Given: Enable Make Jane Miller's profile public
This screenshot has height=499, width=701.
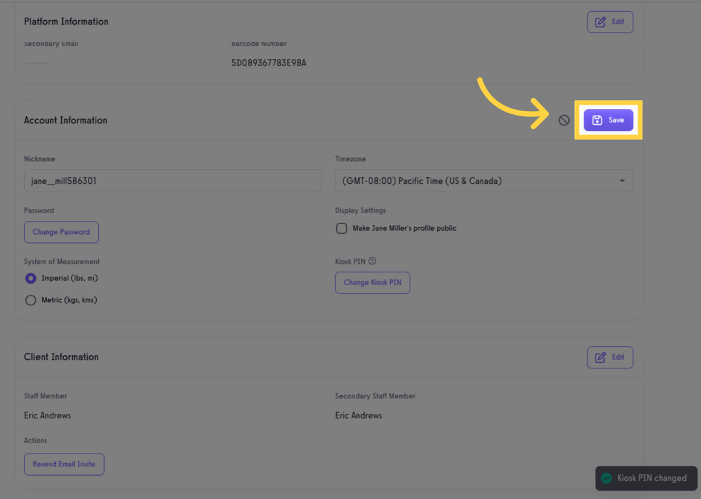Looking at the screenshot, I should (x=341, y=228).
